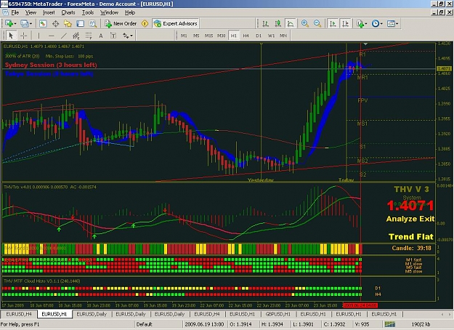Viewport: 454px width, 330px height.
Task: Click the red 2009.06.24 04:00 time marker
Action: click(360, 305)
